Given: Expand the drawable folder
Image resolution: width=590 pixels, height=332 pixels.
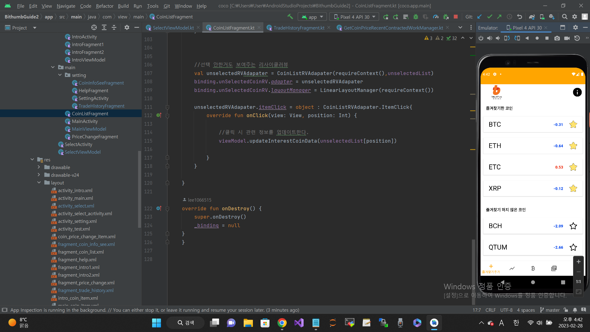Looking at the screenshot, I should pyautogui.click(x=39, y=167).
